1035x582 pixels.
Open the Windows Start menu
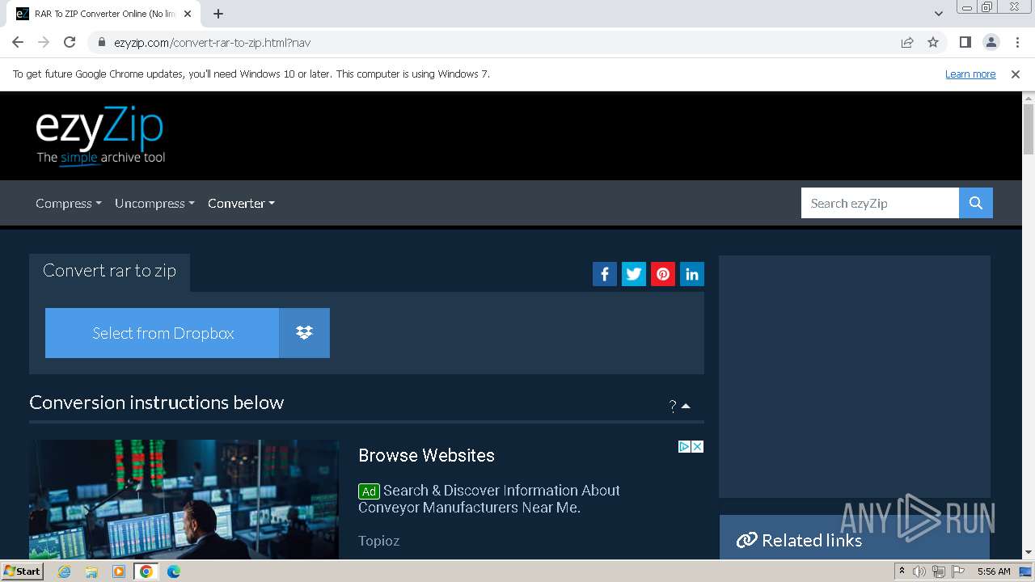(22, 571)
